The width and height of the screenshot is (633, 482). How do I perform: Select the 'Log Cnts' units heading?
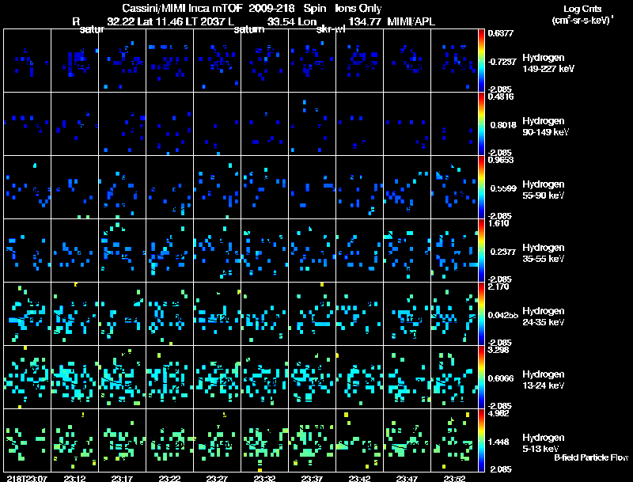pyautogui.click(x=582, y=9)
